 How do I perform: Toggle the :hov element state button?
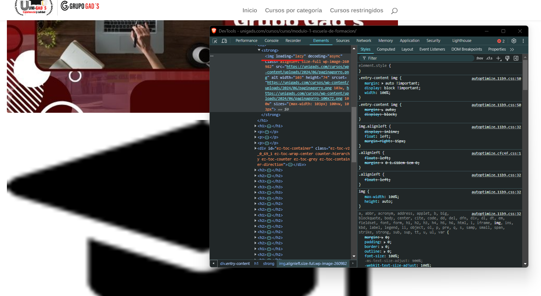[x=479, y=58]
